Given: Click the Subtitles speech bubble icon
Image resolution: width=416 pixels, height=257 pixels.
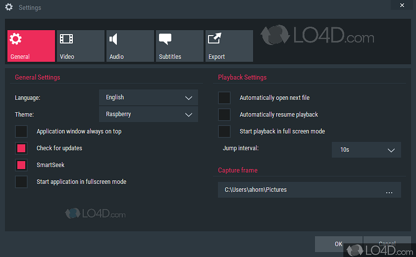Looking at the screenshot, I should (x=165, y=39).
